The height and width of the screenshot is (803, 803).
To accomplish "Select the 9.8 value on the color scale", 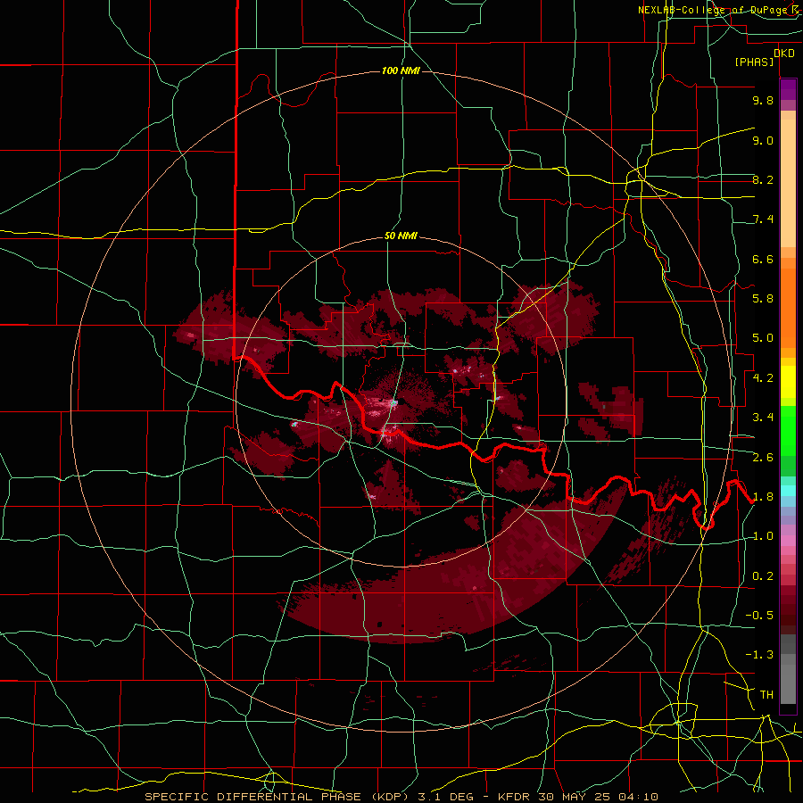I will [763, 100].
